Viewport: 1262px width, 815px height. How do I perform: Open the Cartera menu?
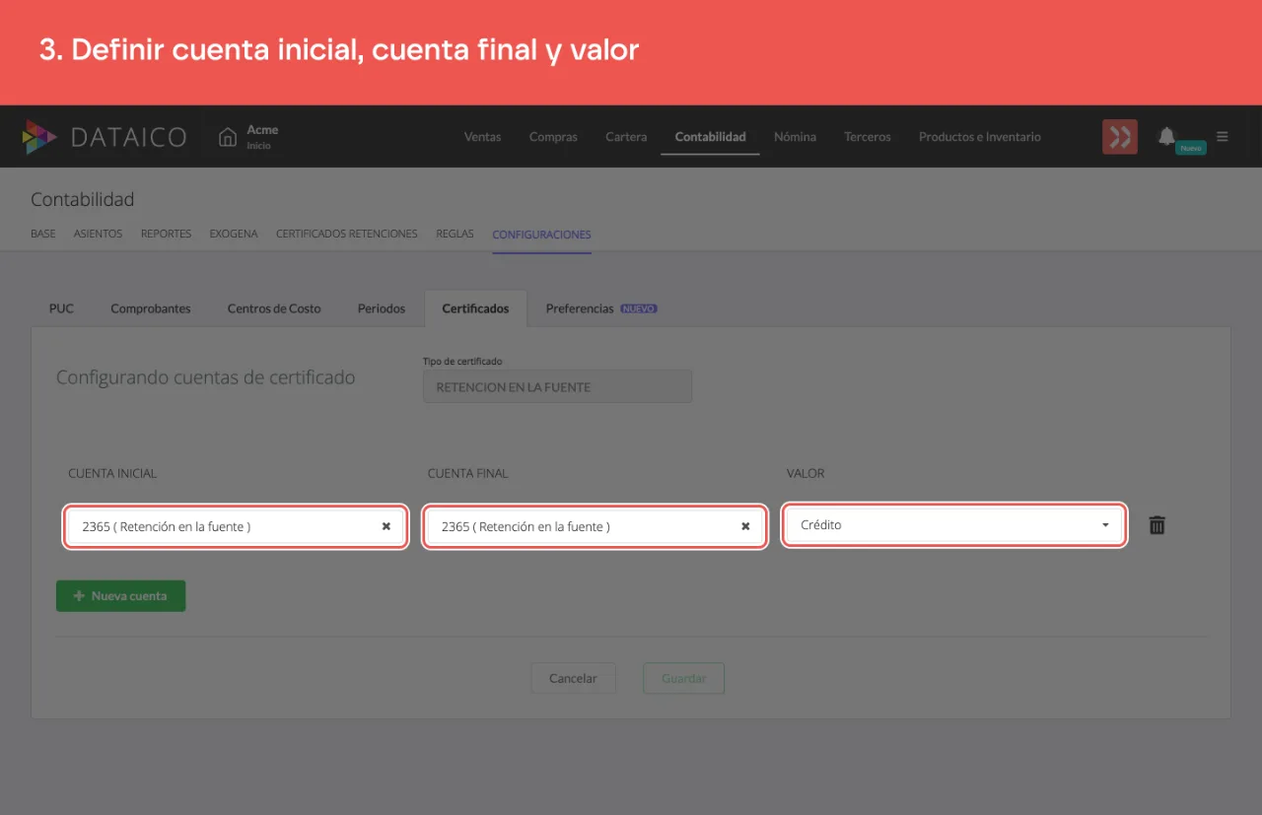[626, 137]
